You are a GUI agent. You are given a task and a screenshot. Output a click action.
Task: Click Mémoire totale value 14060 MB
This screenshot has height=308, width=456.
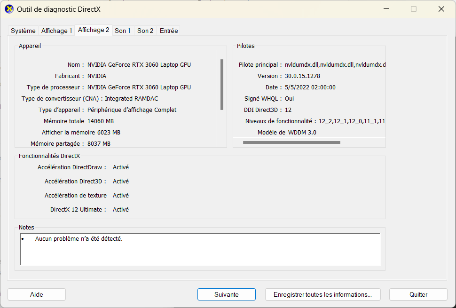pos(100,121)
